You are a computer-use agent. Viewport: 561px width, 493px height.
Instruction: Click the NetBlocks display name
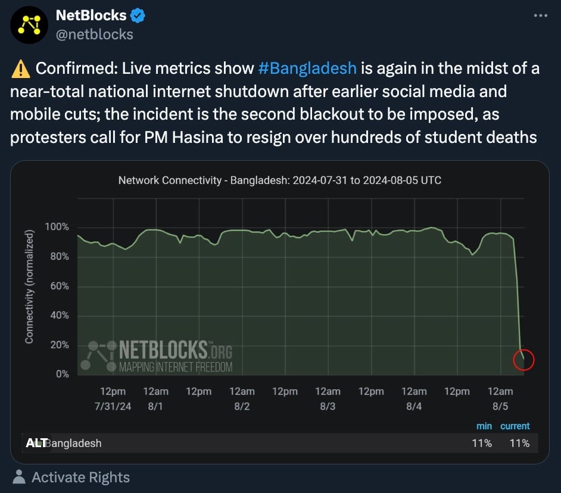tap(91, 15)
